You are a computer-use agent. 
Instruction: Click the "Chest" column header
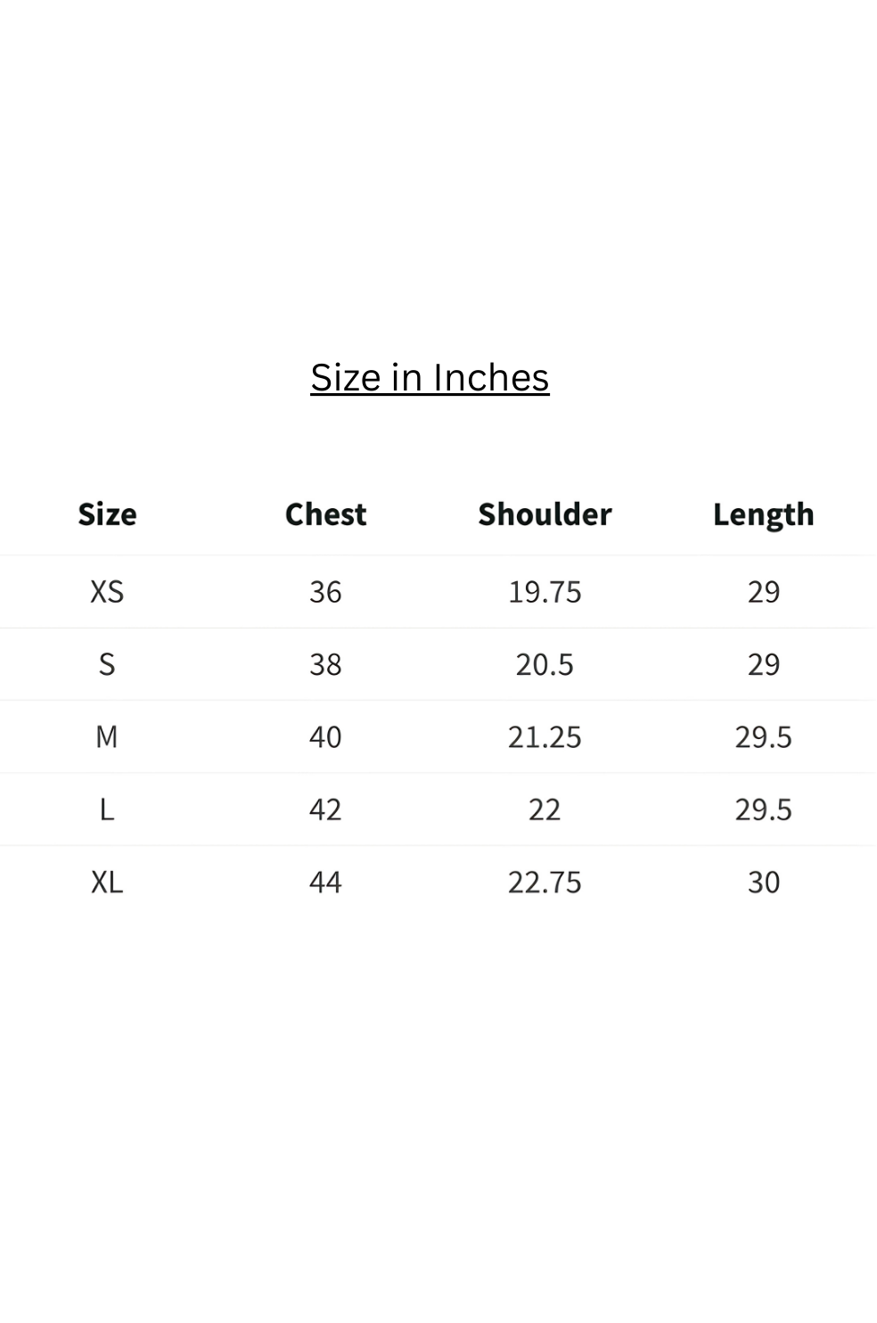point(325,514)
